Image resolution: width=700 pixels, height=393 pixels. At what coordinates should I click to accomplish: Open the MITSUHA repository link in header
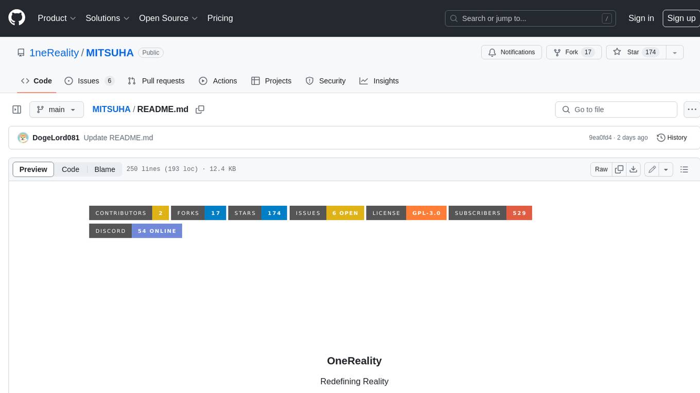[x=110, y=52]
